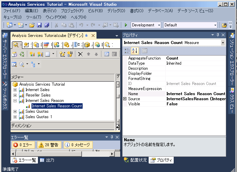Viewport: 237px width, 172px height.
Task: Open the Calculations designer tab icon
Action: [36, 45]
